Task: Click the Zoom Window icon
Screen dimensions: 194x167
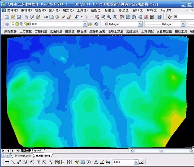Action: point(109,17)
